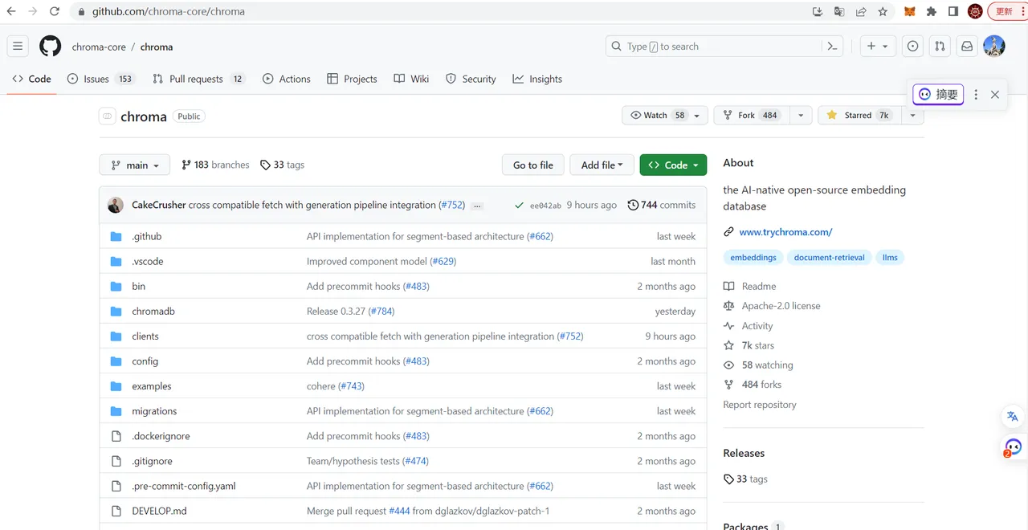Click Report repository link
The width and height of the screenshot is (1028, 530).
[x=760, y=405]
